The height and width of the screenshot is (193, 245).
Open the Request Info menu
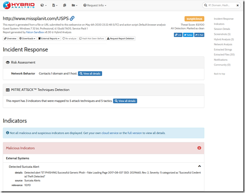point(95,5)
